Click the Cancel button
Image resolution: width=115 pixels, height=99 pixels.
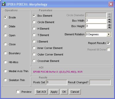(x=75, y=92)
